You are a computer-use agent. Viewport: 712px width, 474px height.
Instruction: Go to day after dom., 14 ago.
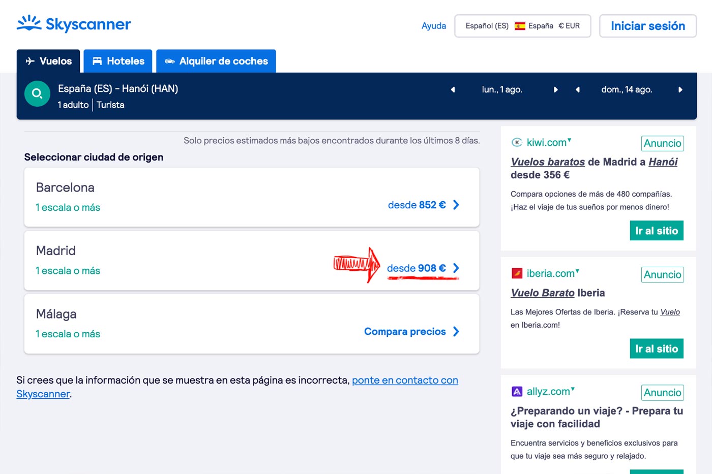(680, 90)
